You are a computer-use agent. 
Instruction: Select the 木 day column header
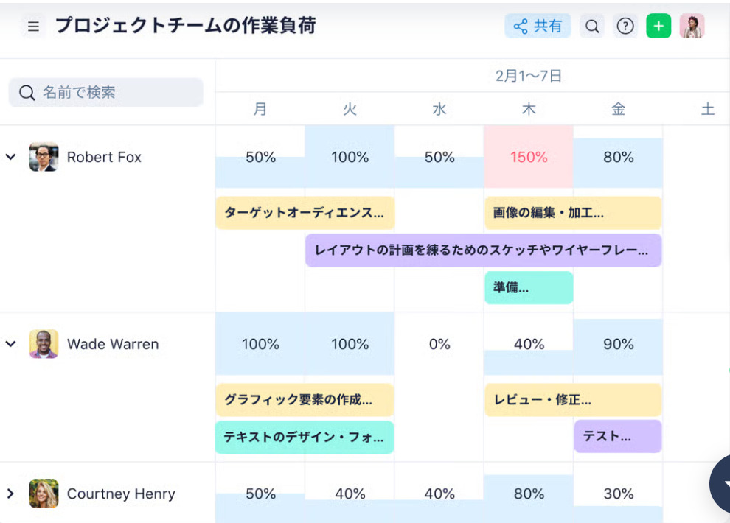tap(528, 108)
